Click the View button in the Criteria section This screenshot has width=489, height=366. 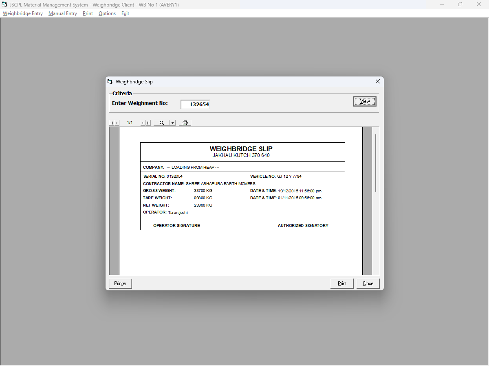(364, 101)
